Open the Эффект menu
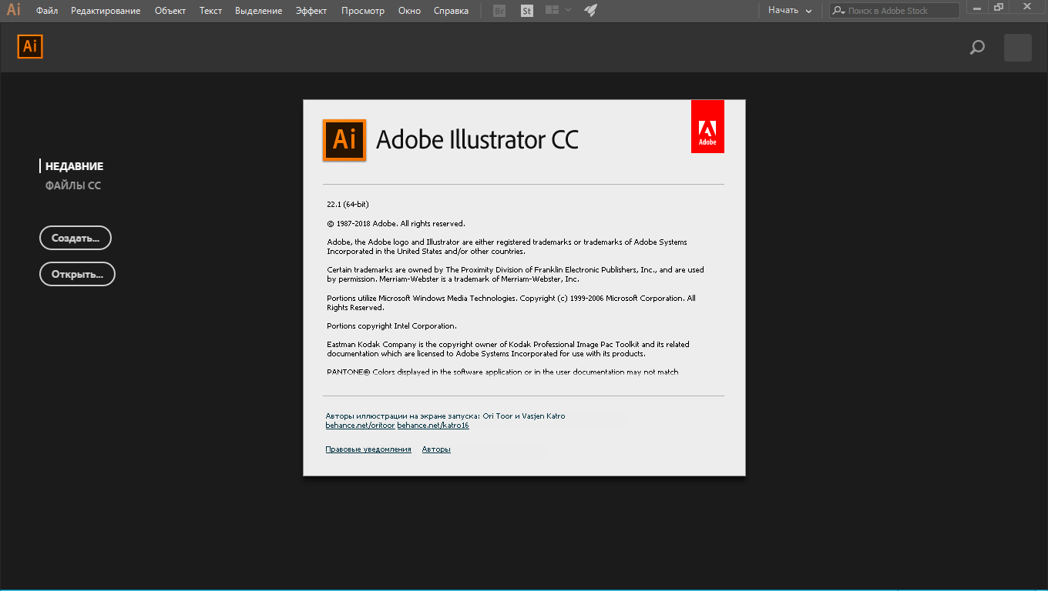This screenshot has height=591, width=1048. (x=311, y=11)
